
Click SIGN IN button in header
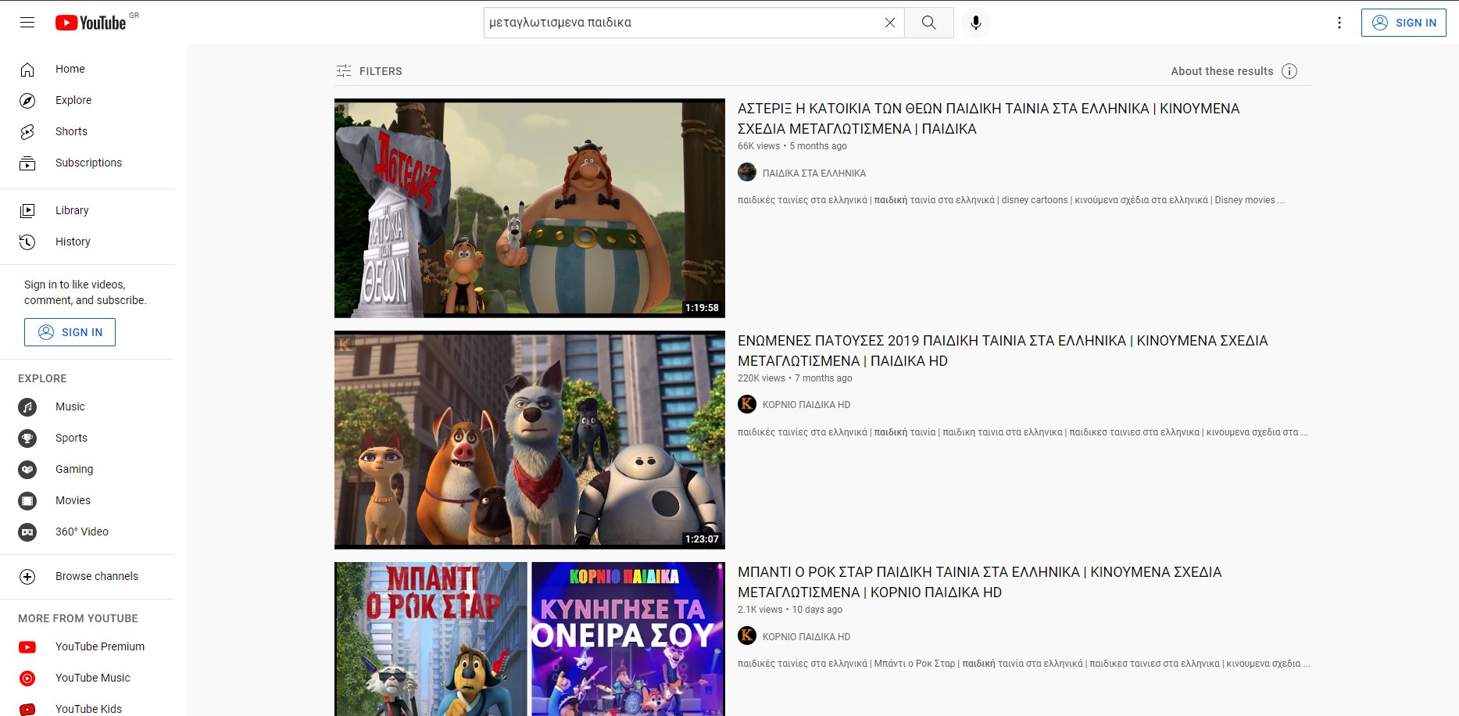pos(1403,23)
